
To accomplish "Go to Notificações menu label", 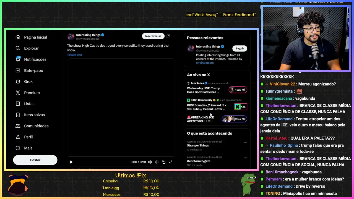I will (35, 59).
